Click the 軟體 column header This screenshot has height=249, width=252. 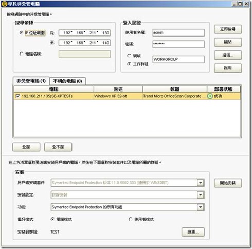click(x=175, y=89)
